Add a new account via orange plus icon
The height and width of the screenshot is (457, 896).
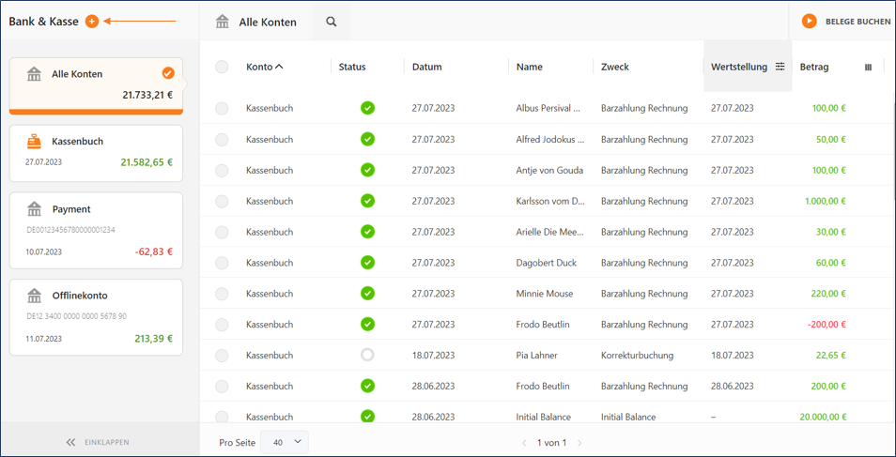92,22
